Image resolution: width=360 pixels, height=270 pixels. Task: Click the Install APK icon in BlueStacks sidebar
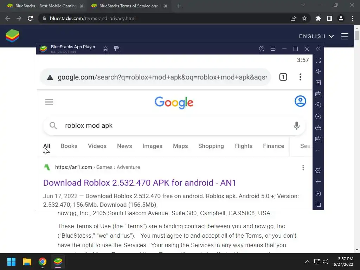tap(318, 139)
